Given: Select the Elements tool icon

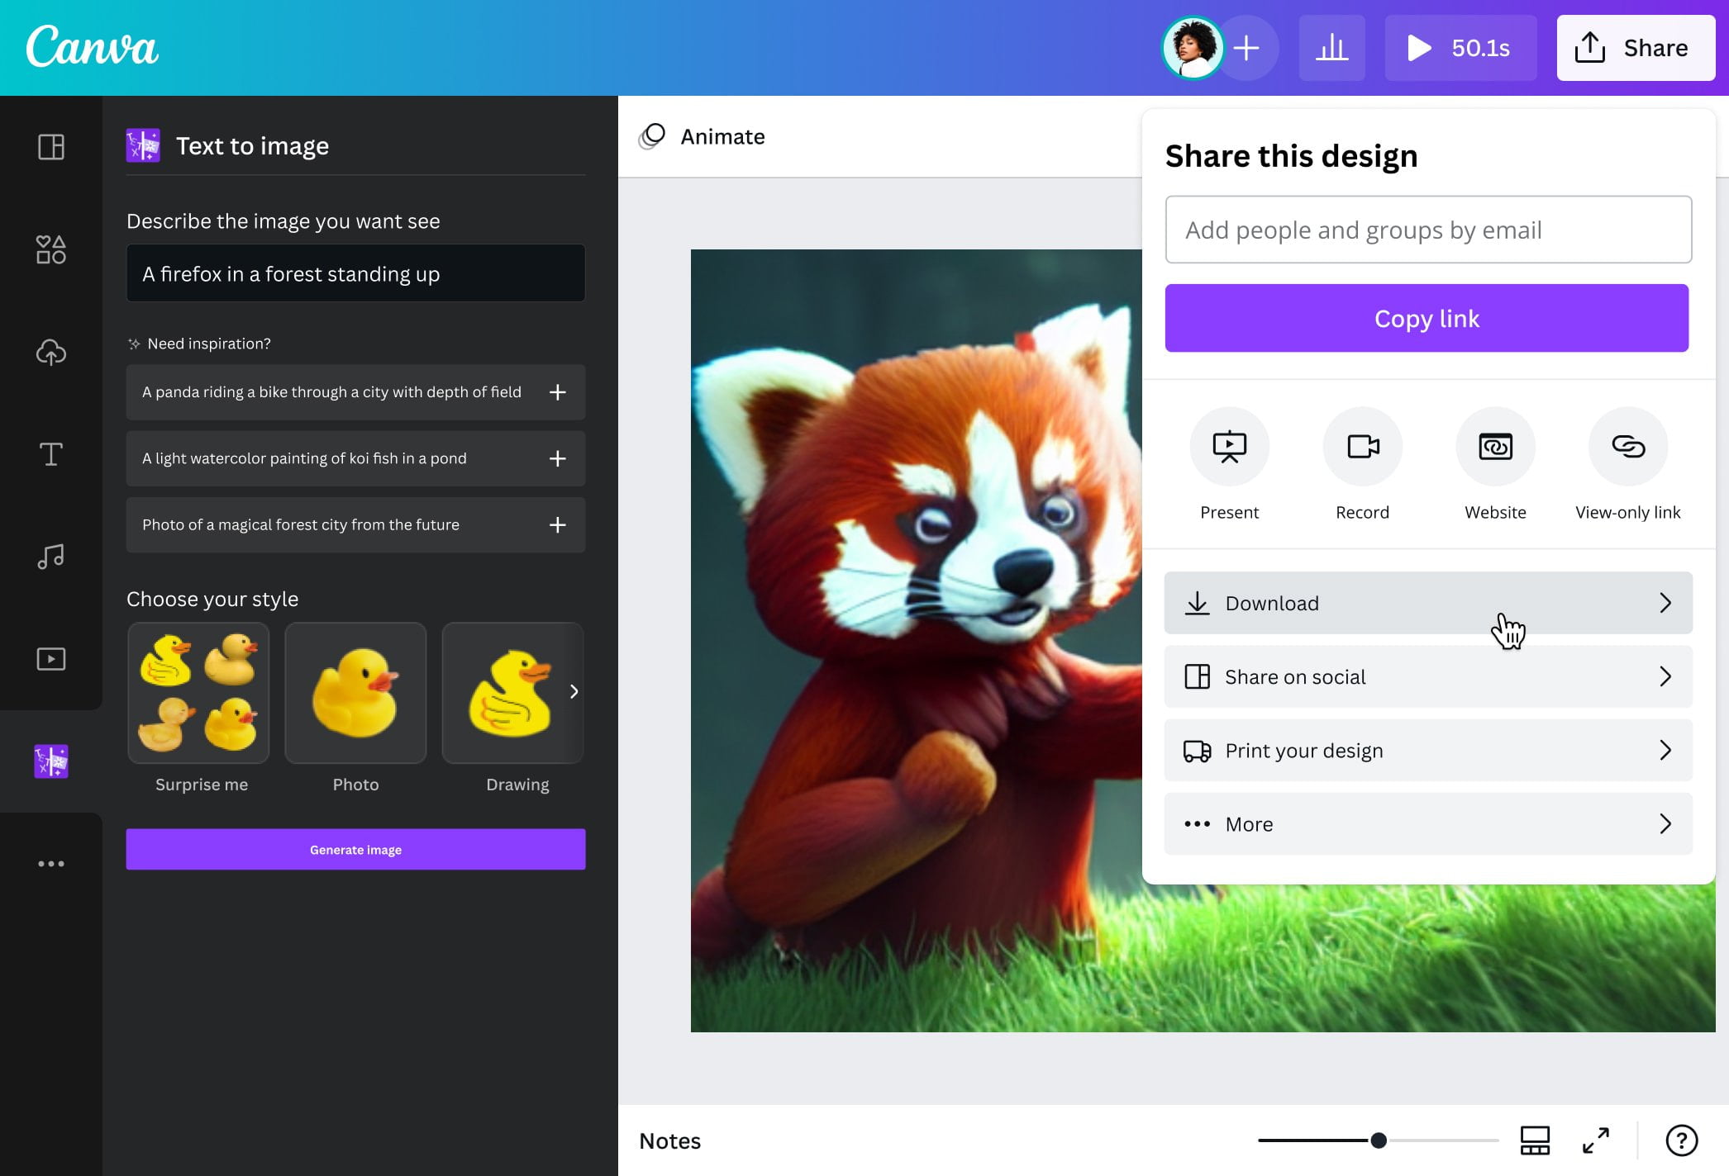Looking at the screenshot, I should point(51,248).
